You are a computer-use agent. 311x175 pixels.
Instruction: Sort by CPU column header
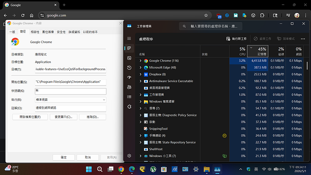coord(238,51)
